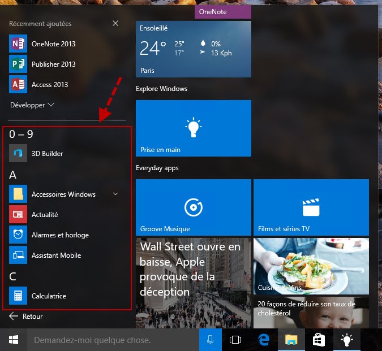Viewport: 382px width, 351px height.
Task: Click the Récemment ajoutées heading
Action: [x=40, y=24]
